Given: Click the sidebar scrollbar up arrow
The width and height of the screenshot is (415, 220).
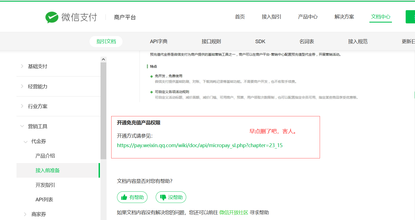Looking at the screenshot, I should tap(103, 59).
